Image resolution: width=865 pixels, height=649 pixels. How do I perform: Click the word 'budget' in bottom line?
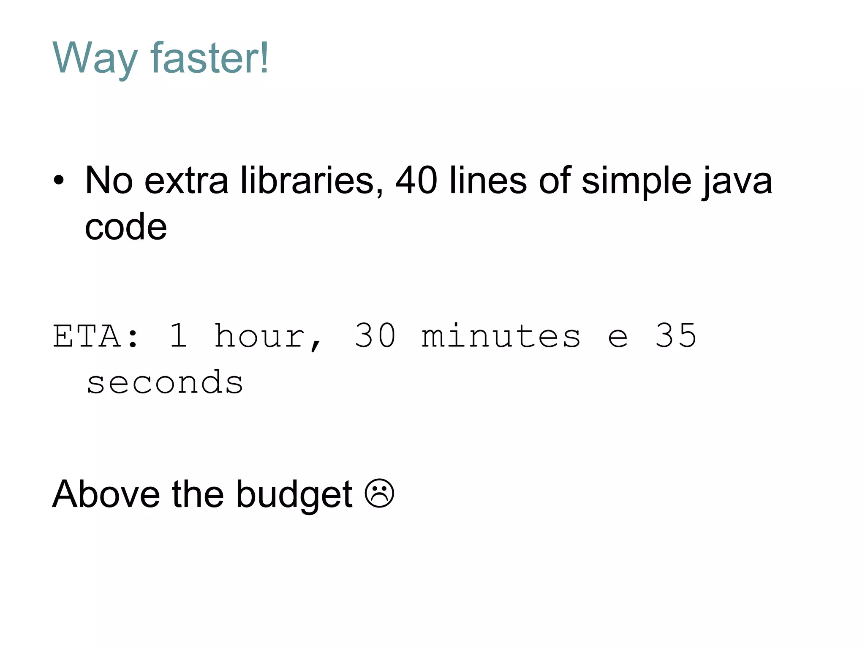click(x=294, y=495)
